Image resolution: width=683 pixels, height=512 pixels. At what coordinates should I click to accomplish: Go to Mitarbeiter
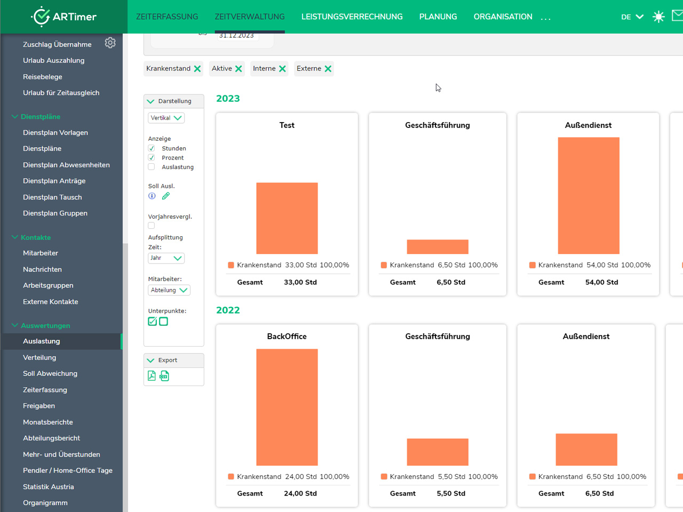(x=41, y=253)
